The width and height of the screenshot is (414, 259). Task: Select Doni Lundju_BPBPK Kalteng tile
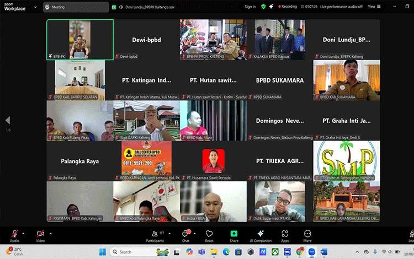tap(347, 40)
